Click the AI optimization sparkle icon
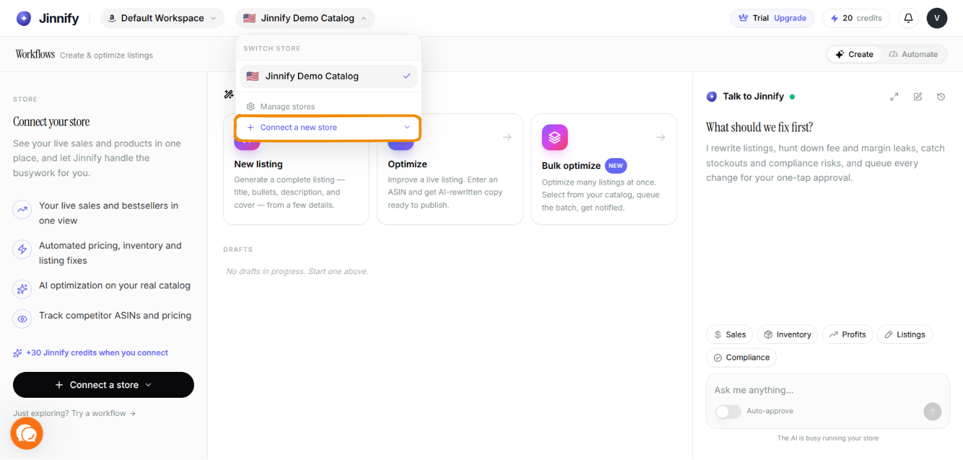The image size is (963, 460). point(23,289)
